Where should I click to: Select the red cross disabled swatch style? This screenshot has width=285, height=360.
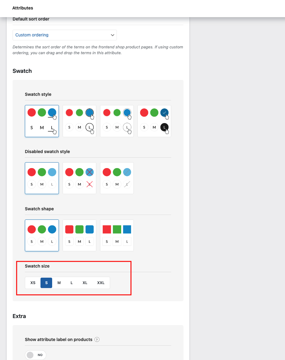click(79, 178)
